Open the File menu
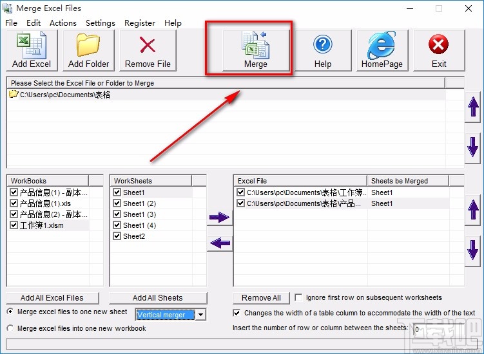Viewport: 484px width, 354px height. point(11,23)
